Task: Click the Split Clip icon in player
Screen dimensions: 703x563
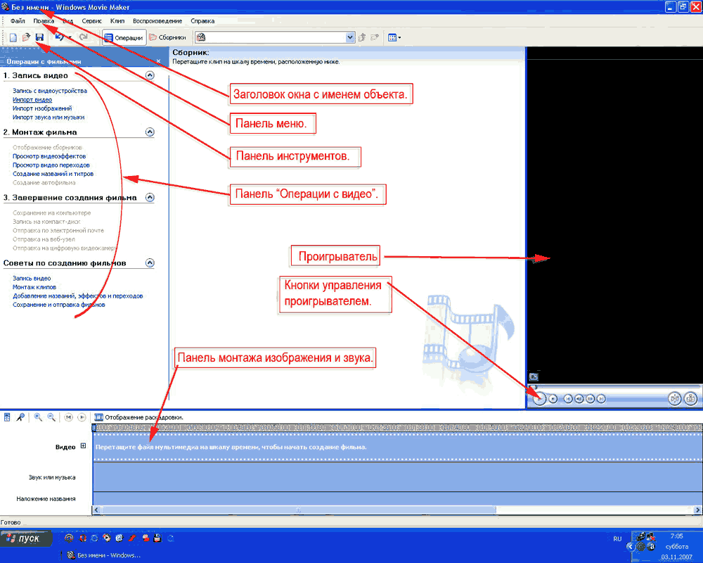Action: [x=675, y=399]
